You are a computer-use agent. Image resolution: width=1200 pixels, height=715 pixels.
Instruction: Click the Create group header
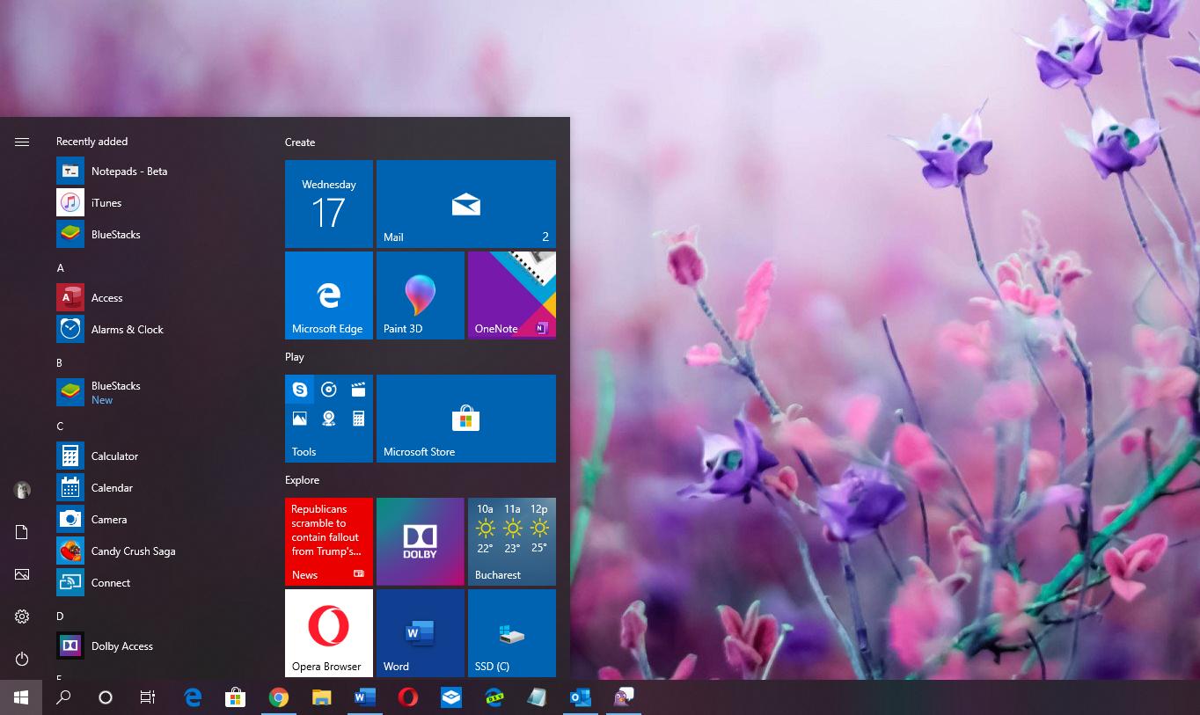pyautogui.click(x=300, y=142)
